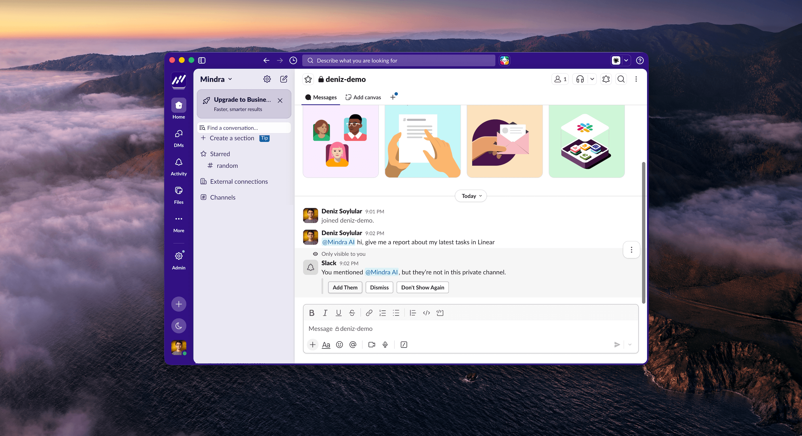Open more actions on the Slack message
The image size is (802, 436).
(x=631, y=250)
